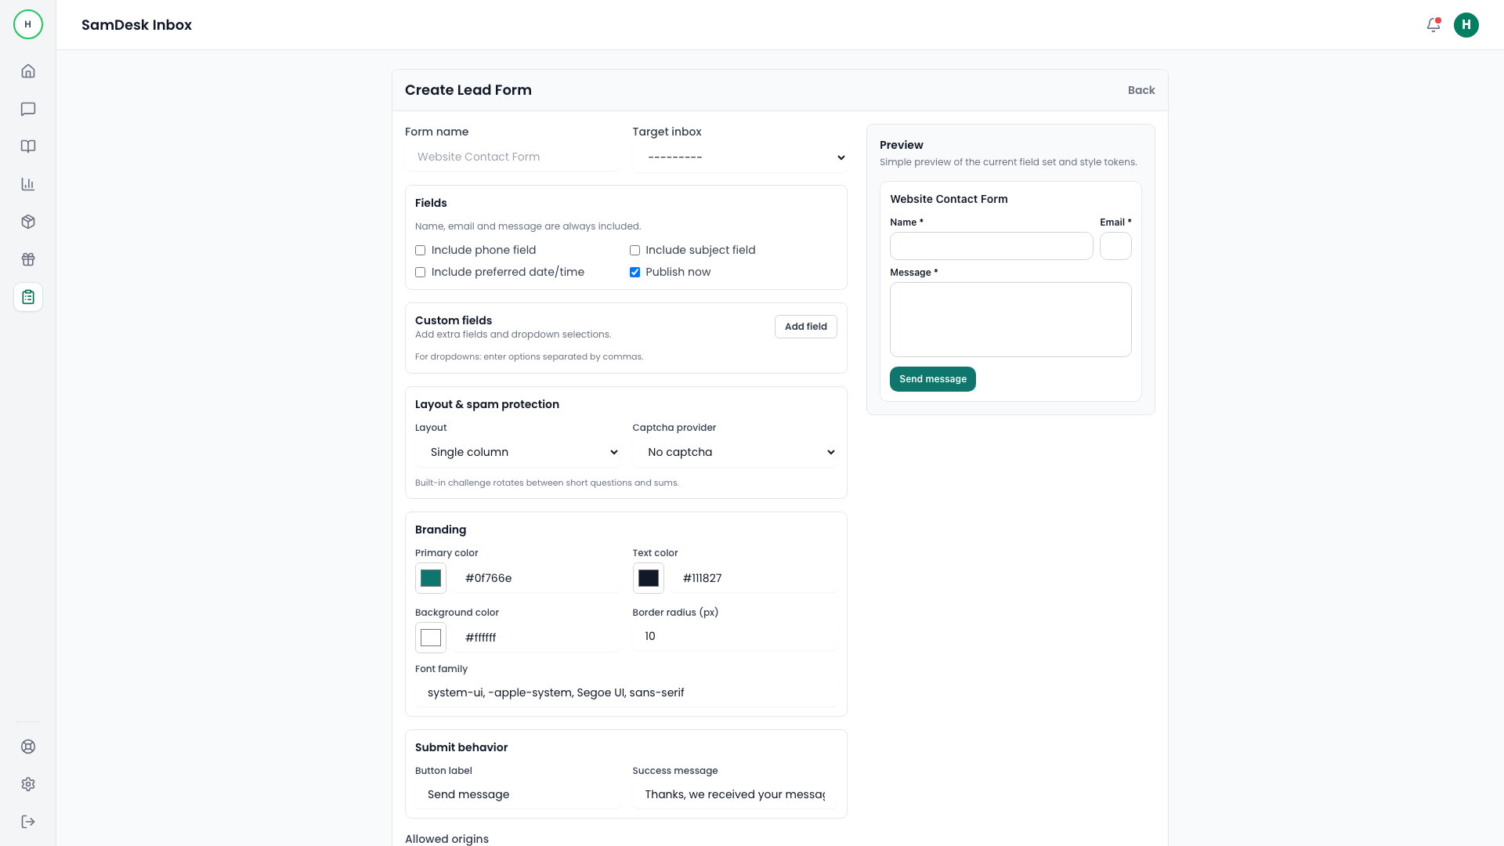
Task: Select the active clipboard forms icon
Action: point(28,297)
